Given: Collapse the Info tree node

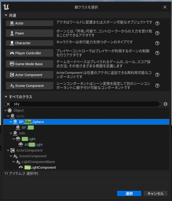Looking at the screenshot, I should [11, 133].
